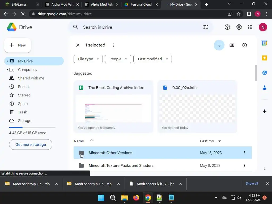Select Minecraft Texture Packs and Shaders folder

(163, 165)
